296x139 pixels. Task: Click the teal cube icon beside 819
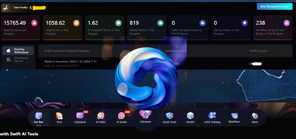pos(161,23)
